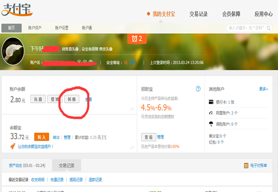This screenshot has height=192, width=278.
Task: Click the 收支明细 link
Action: [38, 180]
